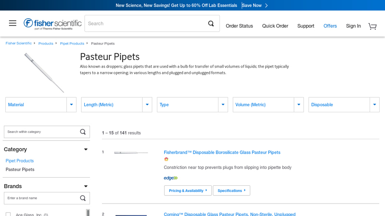Click the edge program logo
Screen dimensions: 385x216
[171, 178]
